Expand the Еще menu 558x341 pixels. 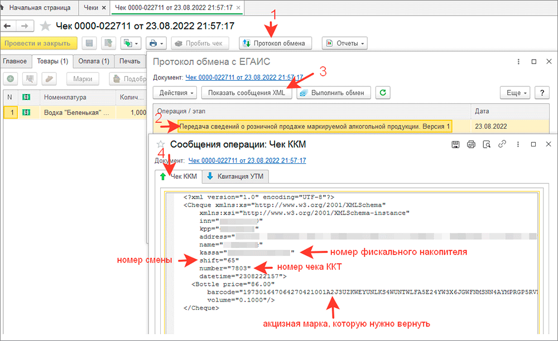[515, 92]
